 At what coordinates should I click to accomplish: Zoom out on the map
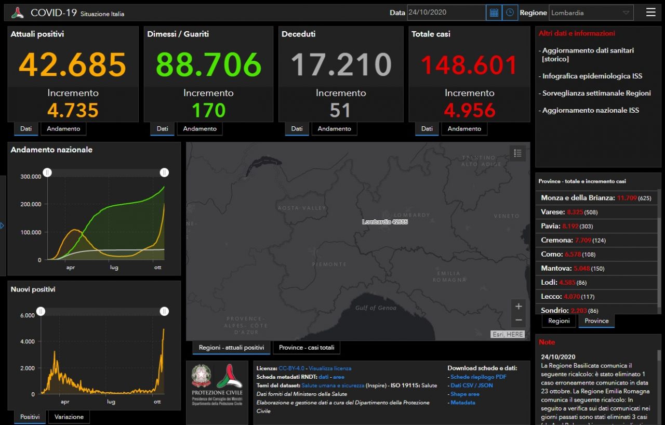[x=518, y=320]
